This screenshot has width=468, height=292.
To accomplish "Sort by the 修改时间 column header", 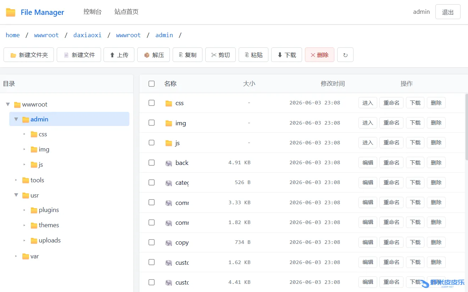I will click(x=333, y=84).
